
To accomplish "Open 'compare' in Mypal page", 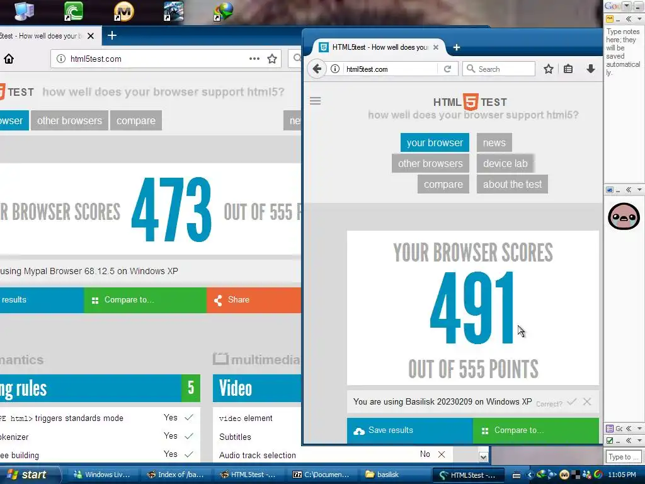I will click(x=136, y=120).
